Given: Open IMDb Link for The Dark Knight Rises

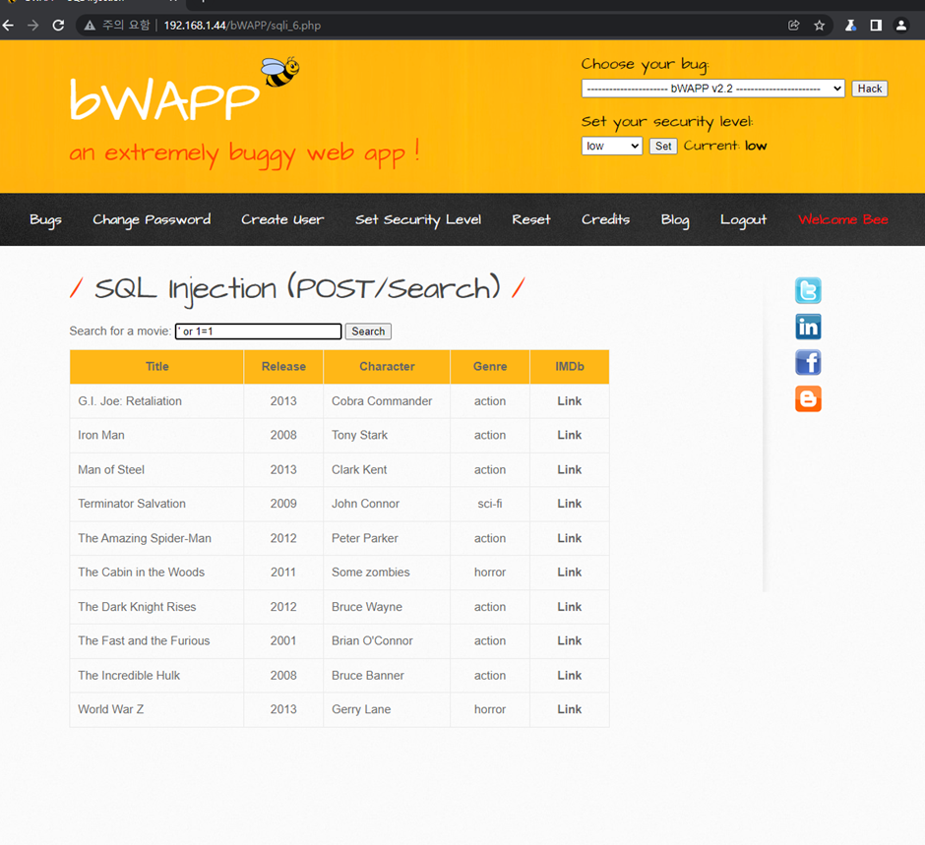Looking at the screenshot, I should [x=570, y=607].
